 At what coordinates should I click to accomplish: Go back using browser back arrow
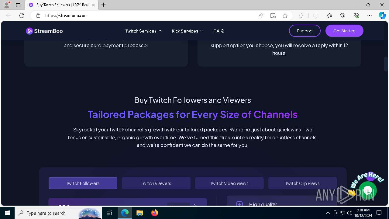pos(9,16)
